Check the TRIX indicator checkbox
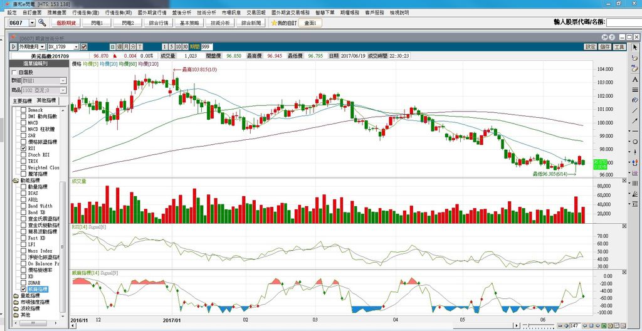The width and height of the screenshot is (642, 331). tap(23, 161)
